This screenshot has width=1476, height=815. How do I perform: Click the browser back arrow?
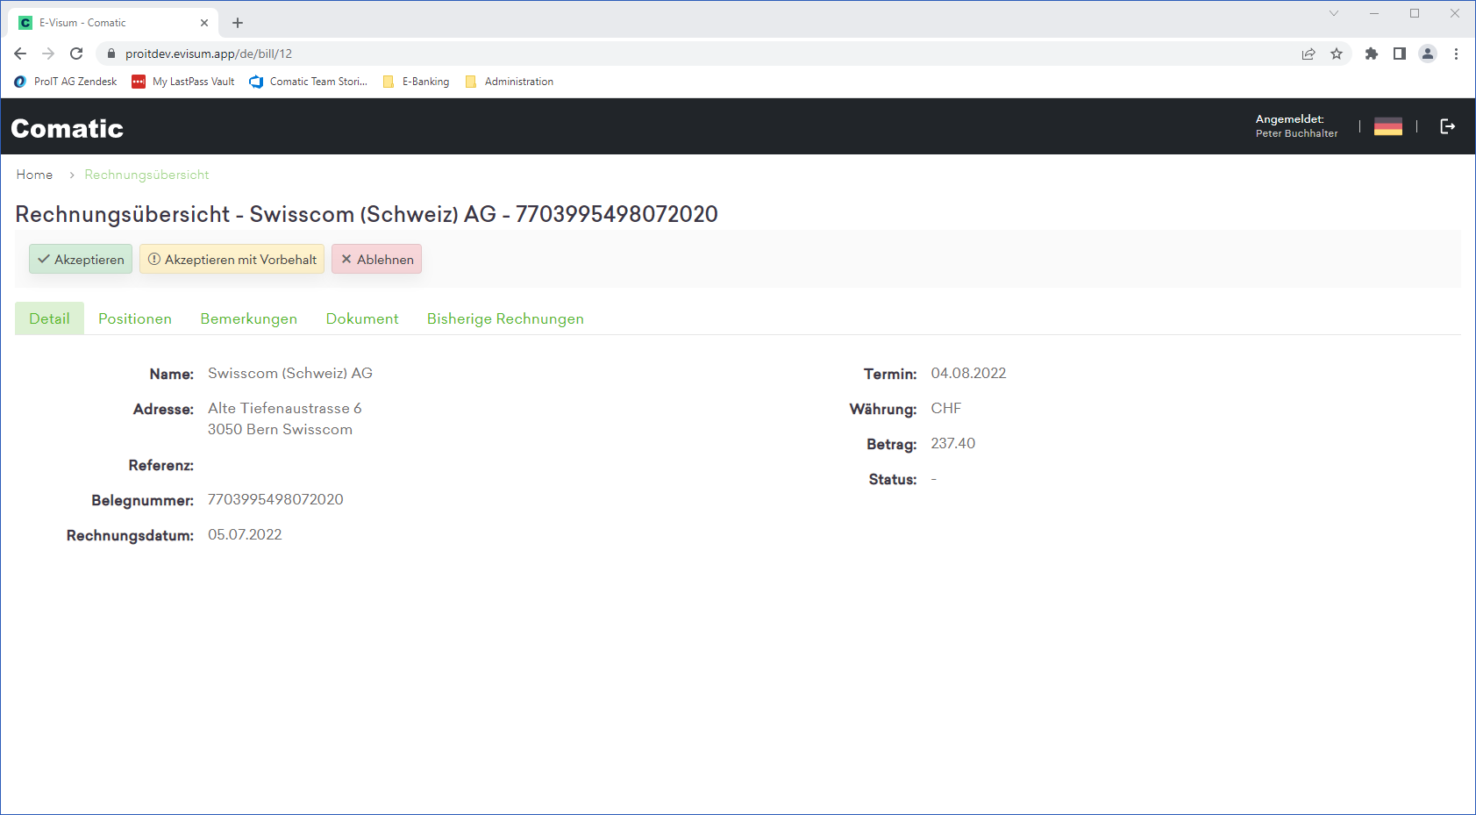coord(20,54)
